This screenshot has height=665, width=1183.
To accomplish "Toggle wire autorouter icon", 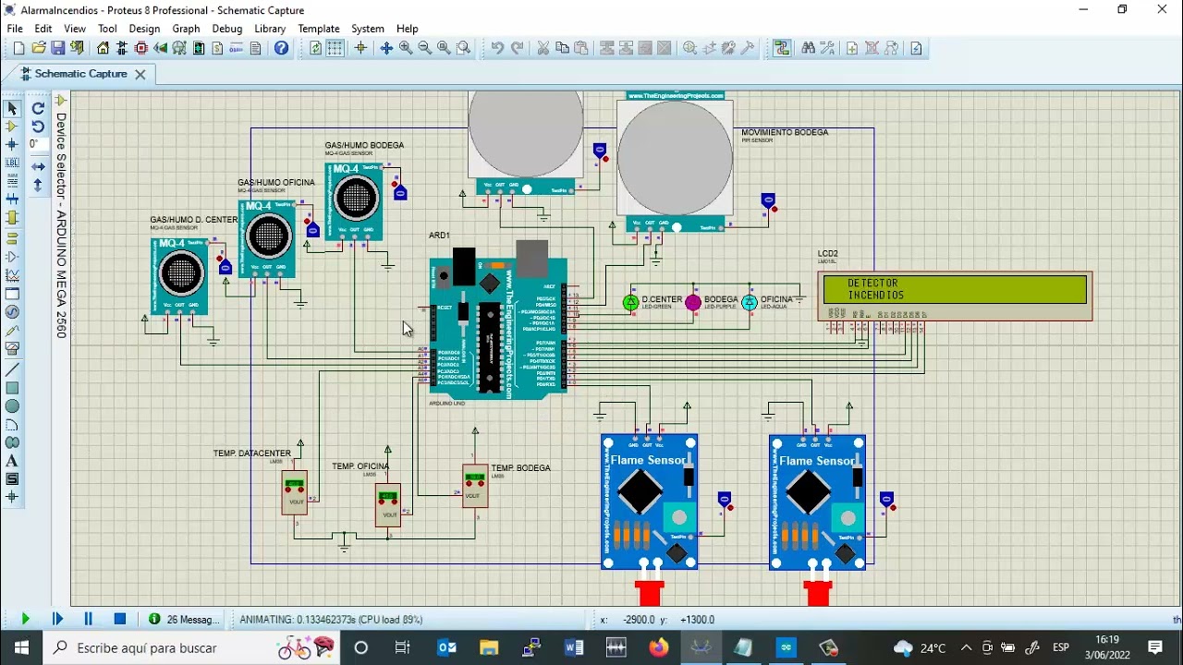I will pos(782,48).
